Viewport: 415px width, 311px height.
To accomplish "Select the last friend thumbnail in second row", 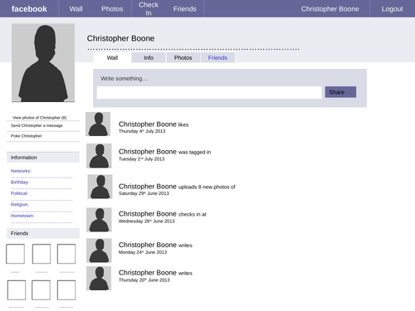I will click(66, 290).
